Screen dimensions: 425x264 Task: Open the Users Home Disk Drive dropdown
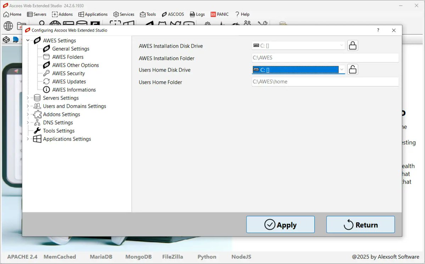click(342, 69)
